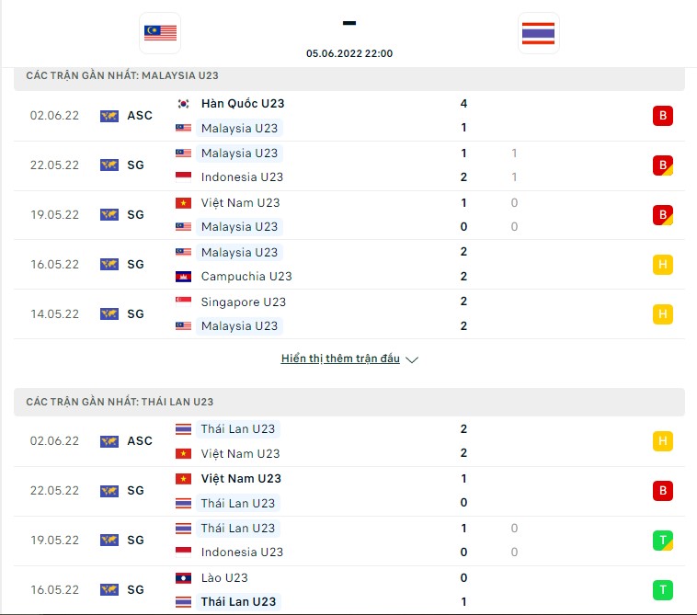Image resolution: width=697 pixels, height=615 pixels.
Task: Click the yellow H badge for Thái Lan vs Việt Nam 02.06.22
Action: click(x=662, y=441)
